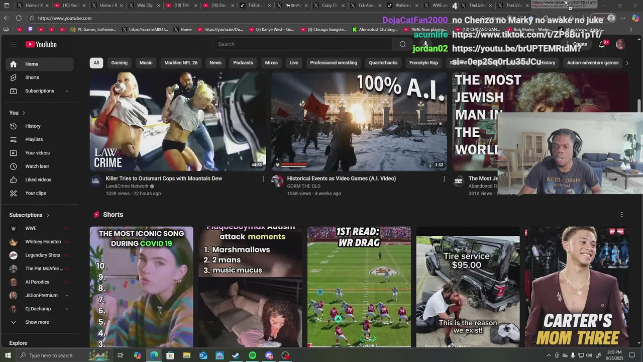Select the Professional wrestling chip
643x362 pixels.
coord(334,63)
